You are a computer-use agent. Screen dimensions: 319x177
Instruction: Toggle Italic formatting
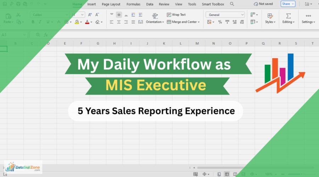pyautogui.click(x=40, y=22)
